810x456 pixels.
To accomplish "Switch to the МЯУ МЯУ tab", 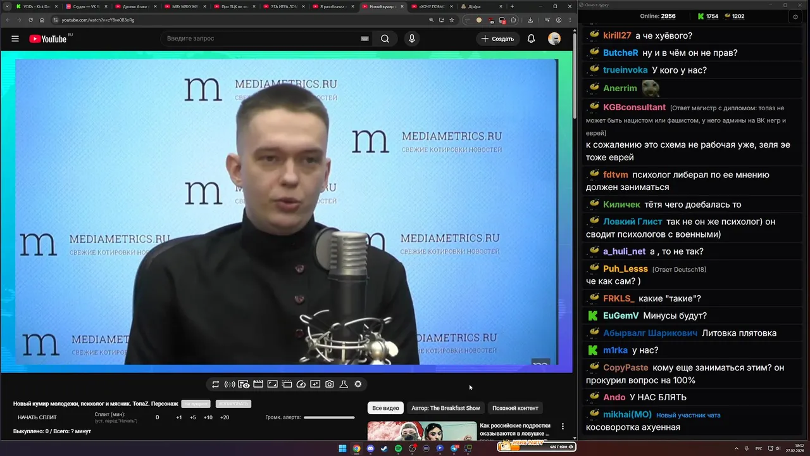I will click(185, 6).
